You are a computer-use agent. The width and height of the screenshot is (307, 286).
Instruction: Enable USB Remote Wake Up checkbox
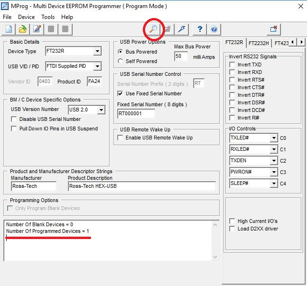(x=120, y=138)
